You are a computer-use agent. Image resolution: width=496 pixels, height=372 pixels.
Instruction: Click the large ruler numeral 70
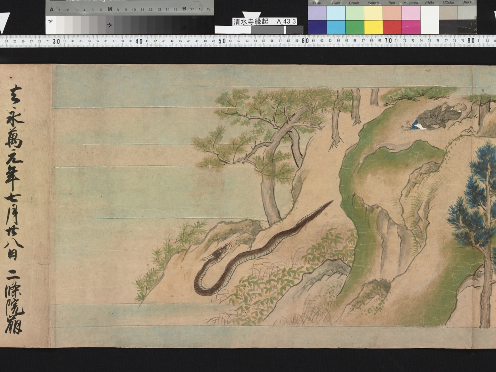tap(388, 41)
